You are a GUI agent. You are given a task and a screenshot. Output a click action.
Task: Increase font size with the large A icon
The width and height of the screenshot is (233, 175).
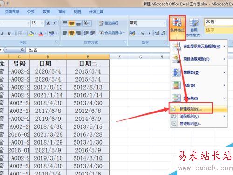(48, 23)
